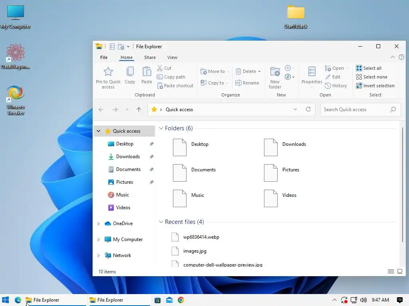The height and width of the screenshot is (306, 409).
Task: Open the address bar history dropdown
Action: pos(295,109)
